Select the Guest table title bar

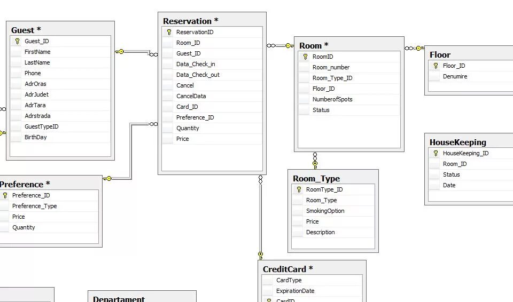pyautogui.click(x=60, y=30)
